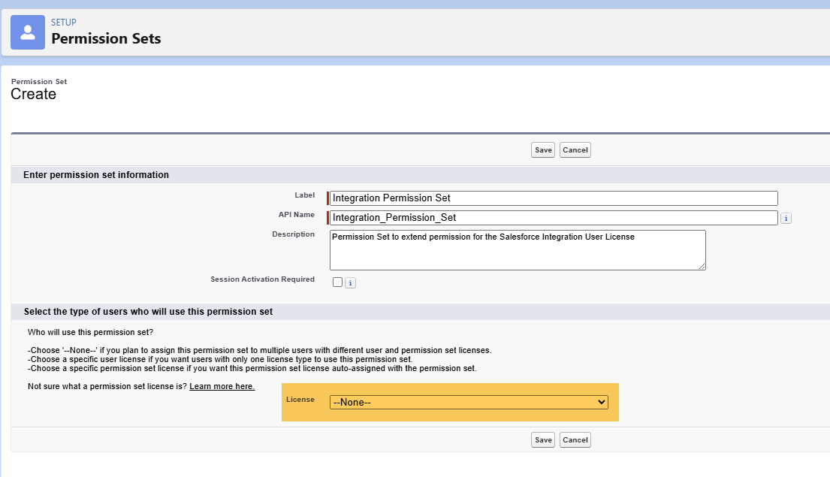Image resolution: width=830 pixels, height=477 pixels.
Task: Click the SETUP breadcrumb label
Action: tap(63, 23)
